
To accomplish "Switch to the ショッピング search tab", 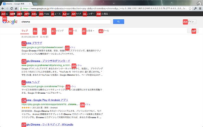I will click(57, 31).
